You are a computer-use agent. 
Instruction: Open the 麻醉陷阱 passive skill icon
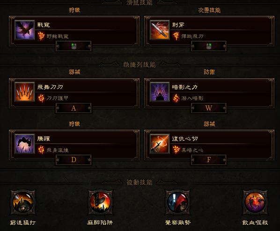click(x=100, y=202)
